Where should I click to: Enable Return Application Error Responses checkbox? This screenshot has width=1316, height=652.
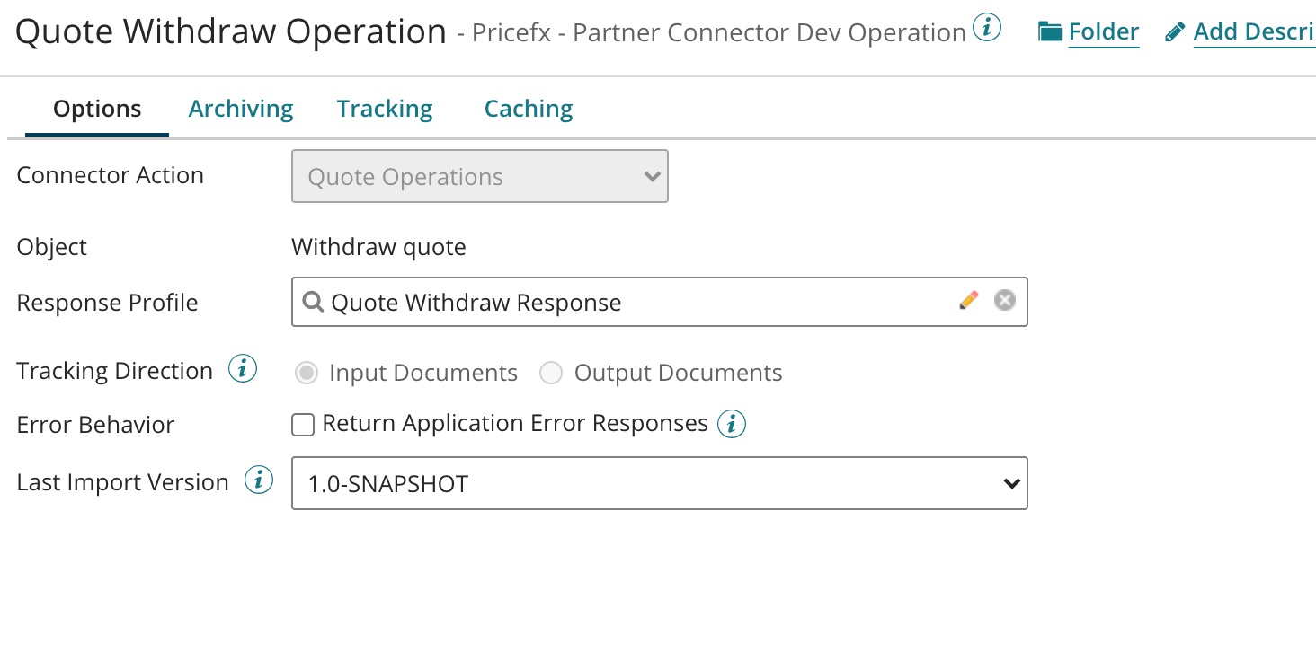point(303,425)
